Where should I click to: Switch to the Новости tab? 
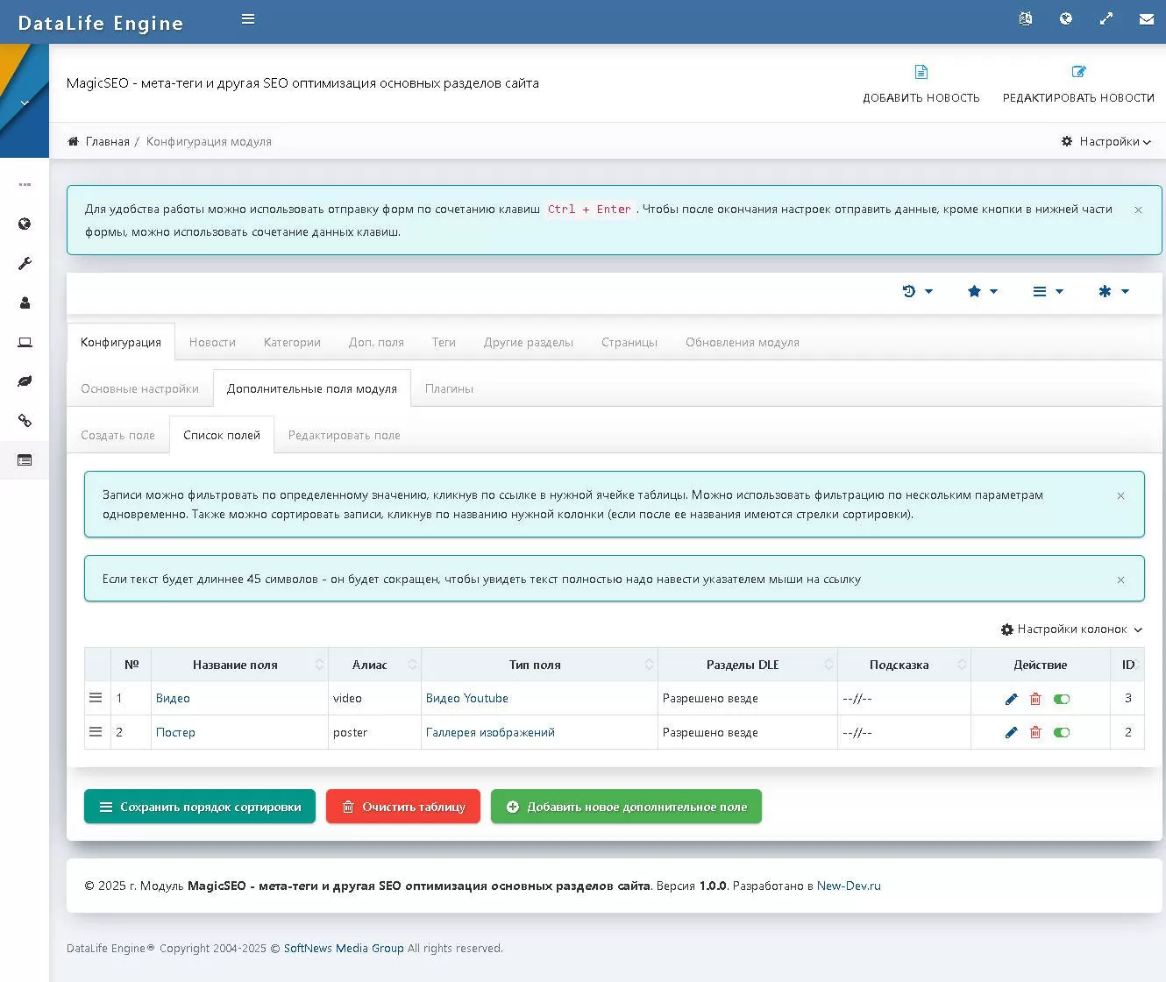(212, 342)
